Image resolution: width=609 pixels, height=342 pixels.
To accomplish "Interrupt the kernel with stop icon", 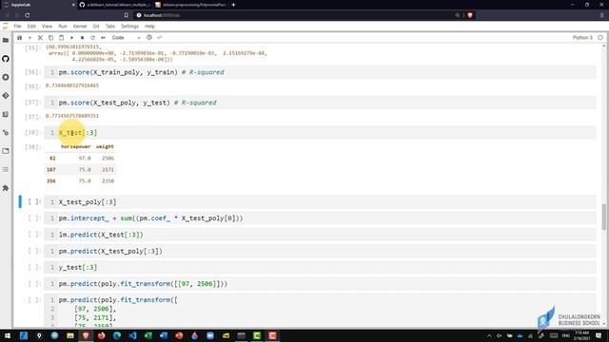I will pos(82,38).
